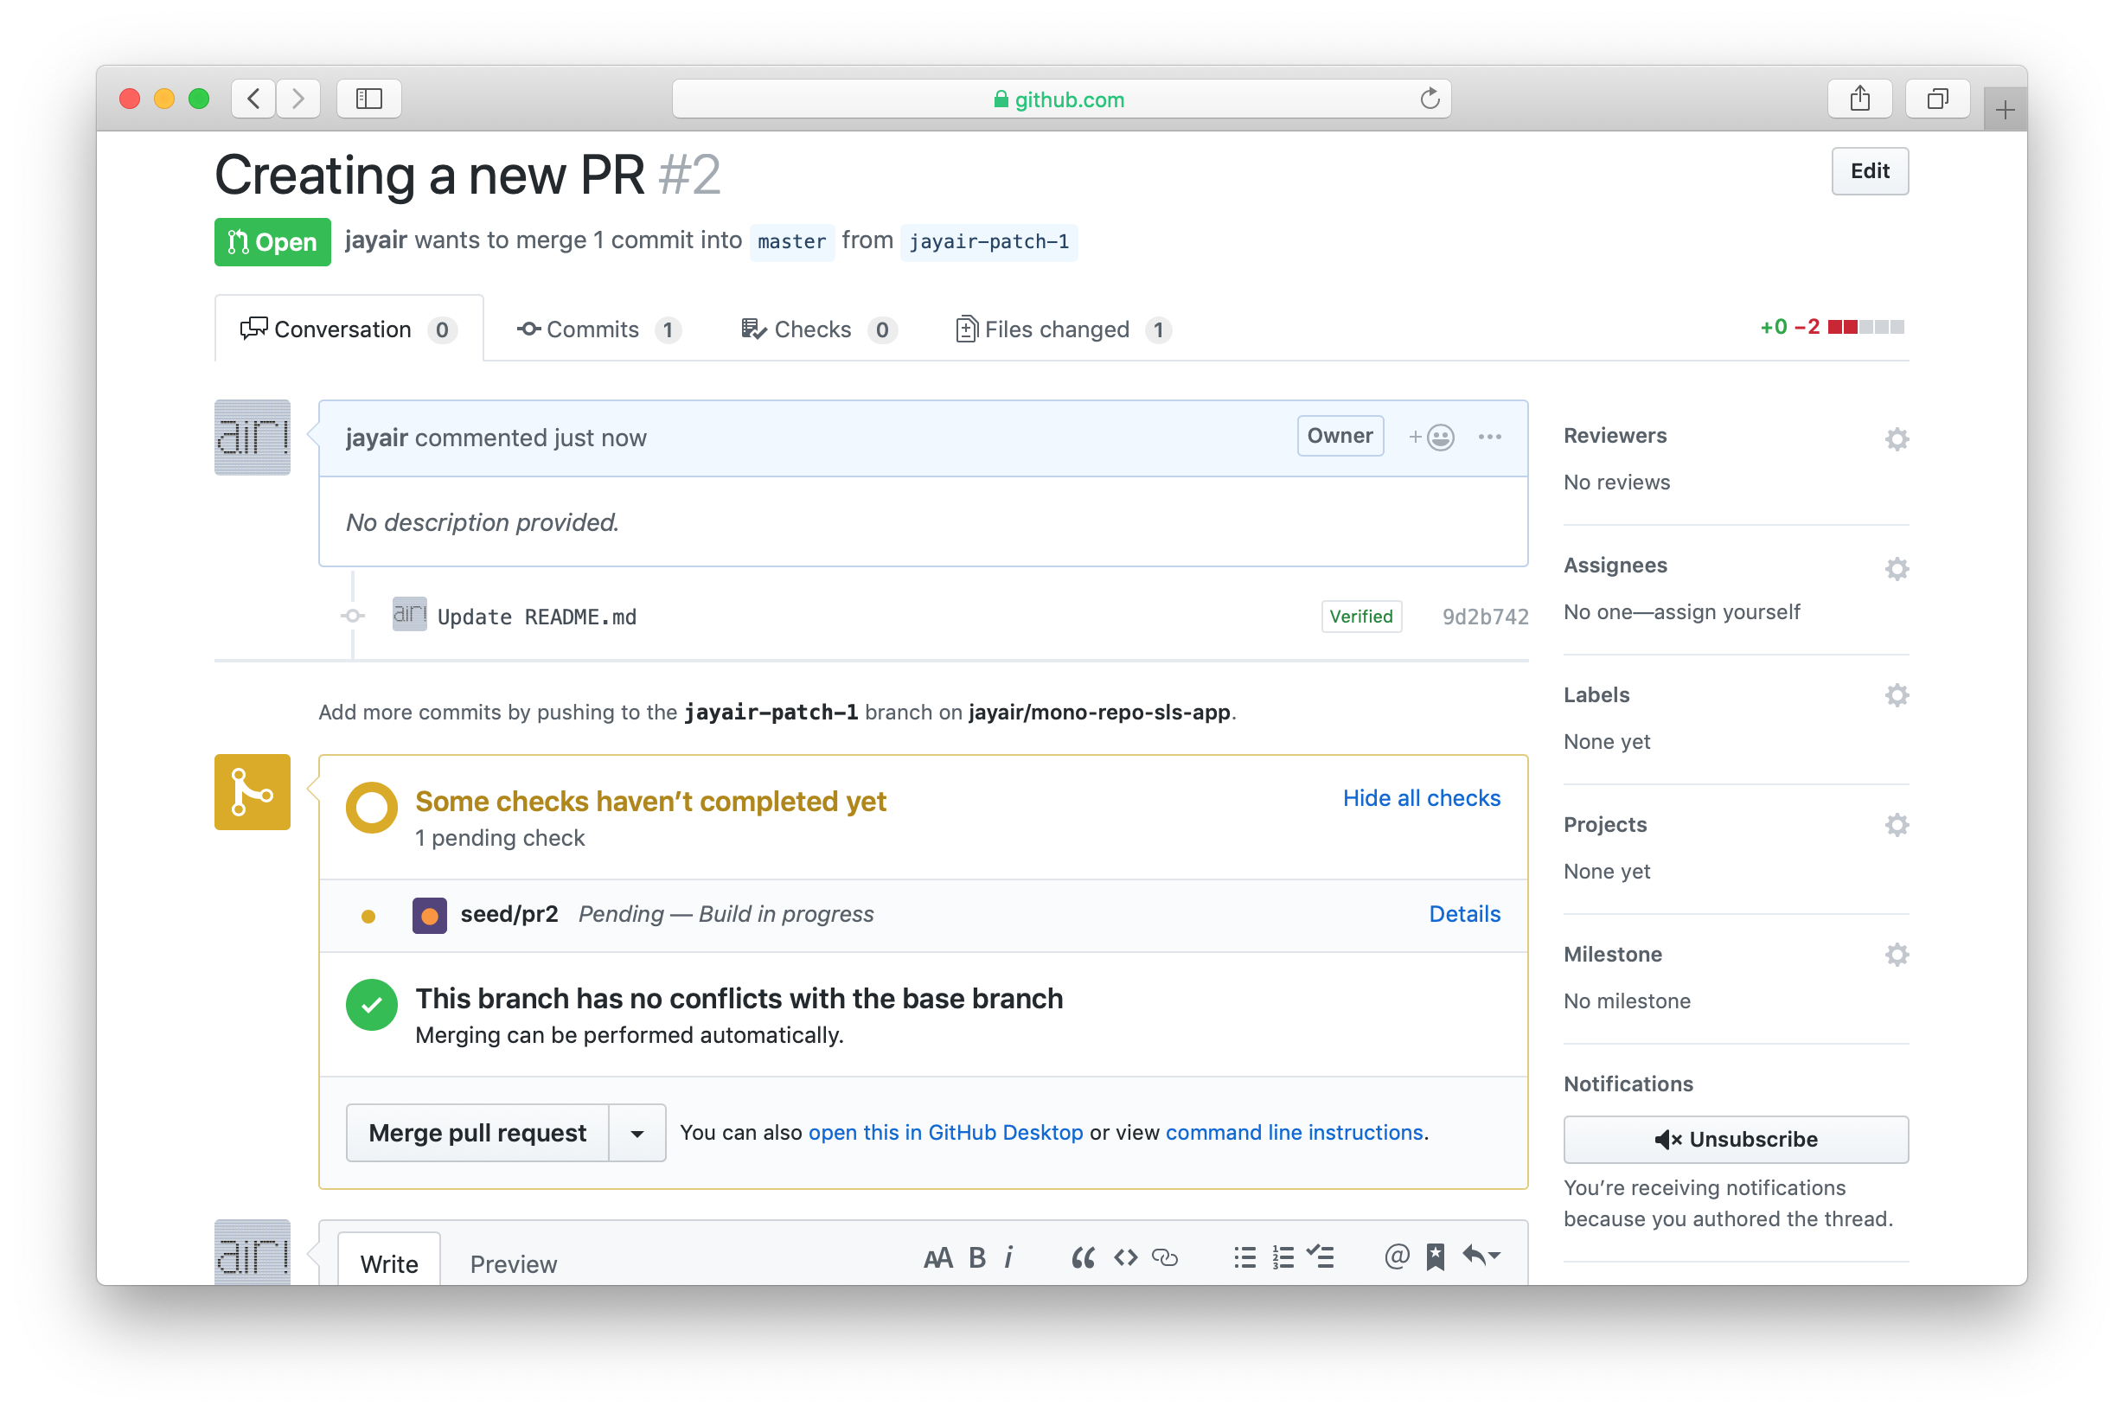Open seed/pr2 check Details link
This screenshot has height=1413, width=2124.
[1463, 914]
